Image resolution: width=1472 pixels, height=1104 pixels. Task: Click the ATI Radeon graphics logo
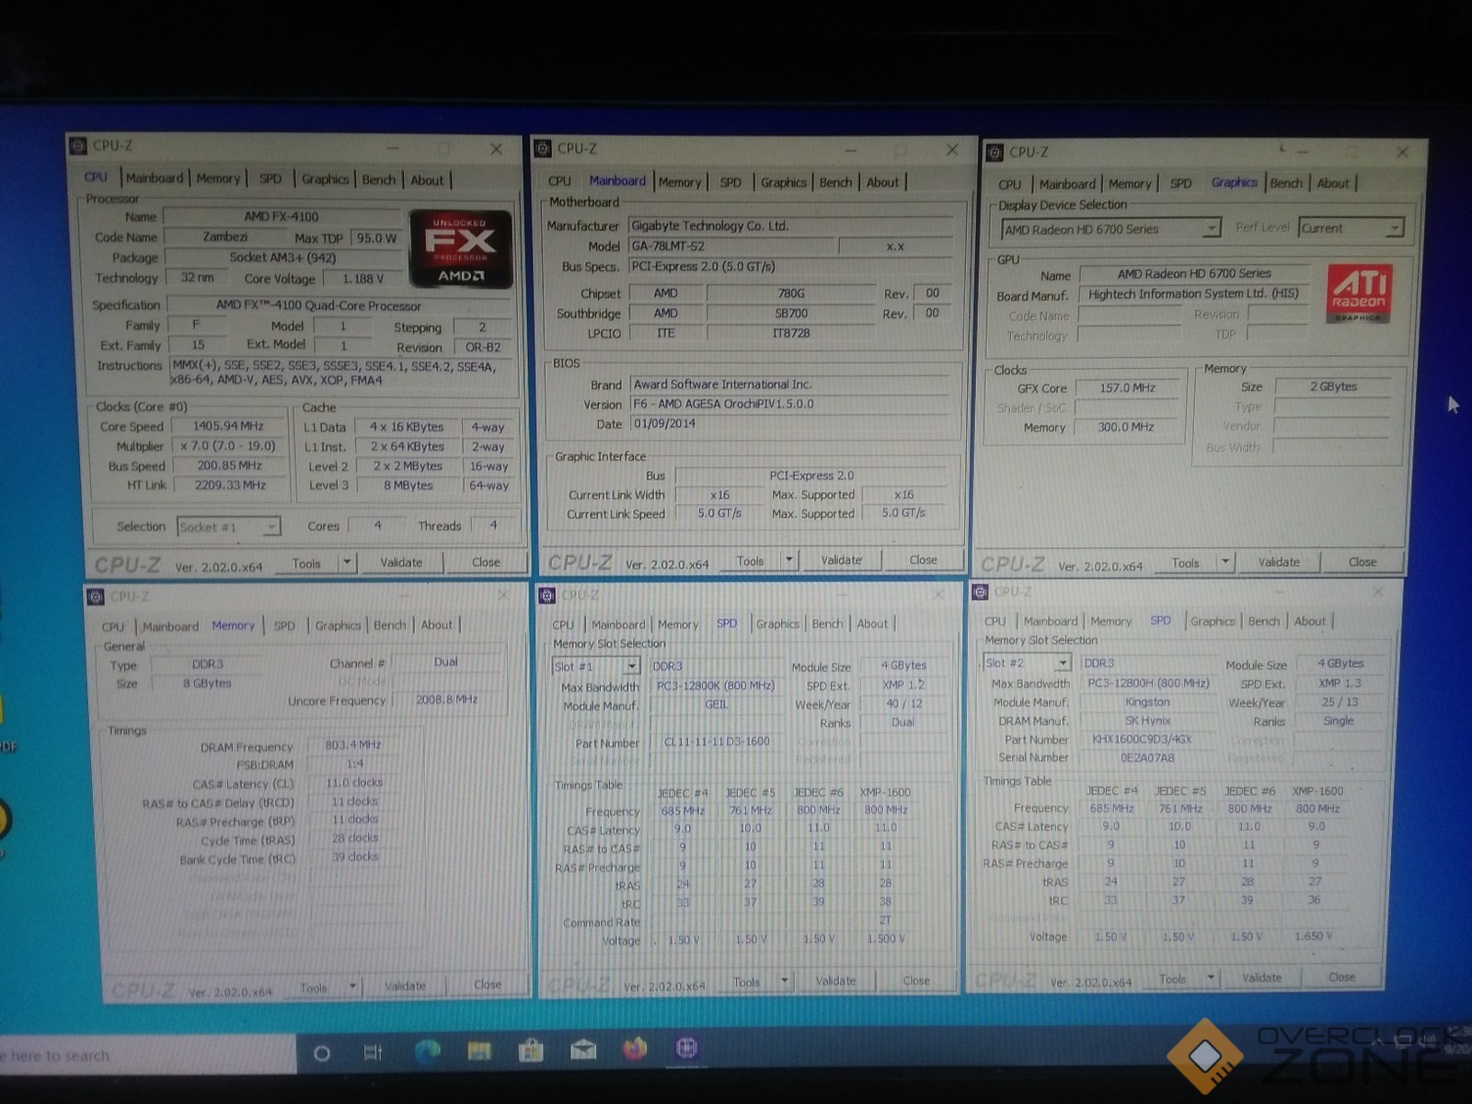[1359, 293]
